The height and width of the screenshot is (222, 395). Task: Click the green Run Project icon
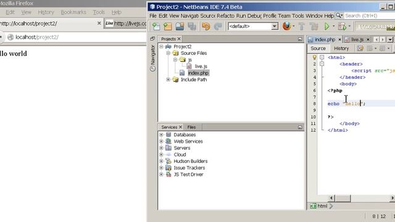click(x=326, y=26)
